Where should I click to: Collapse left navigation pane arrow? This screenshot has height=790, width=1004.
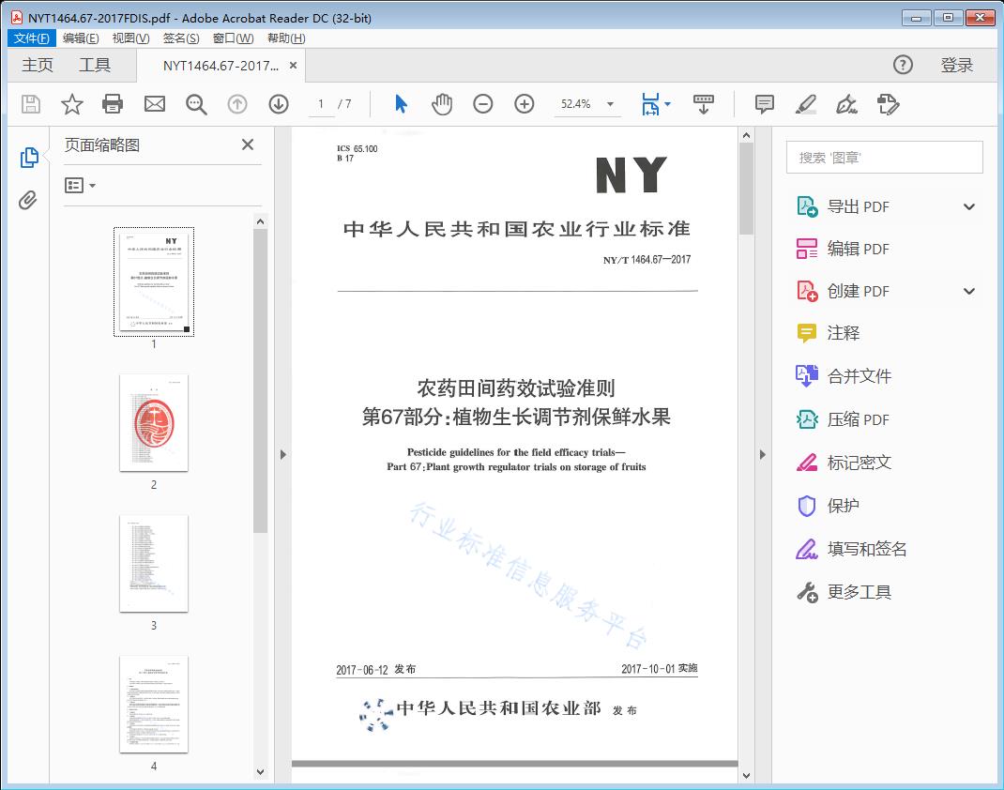[x=283, y=455]
